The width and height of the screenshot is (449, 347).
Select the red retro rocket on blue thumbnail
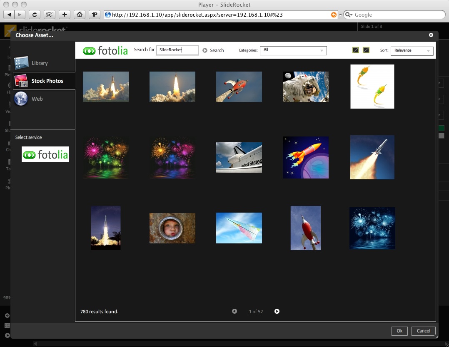tap(306, 228)
